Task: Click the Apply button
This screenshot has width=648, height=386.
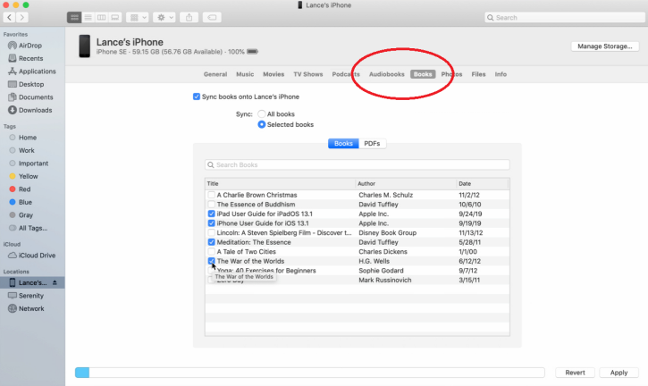Action: point(619,373)
